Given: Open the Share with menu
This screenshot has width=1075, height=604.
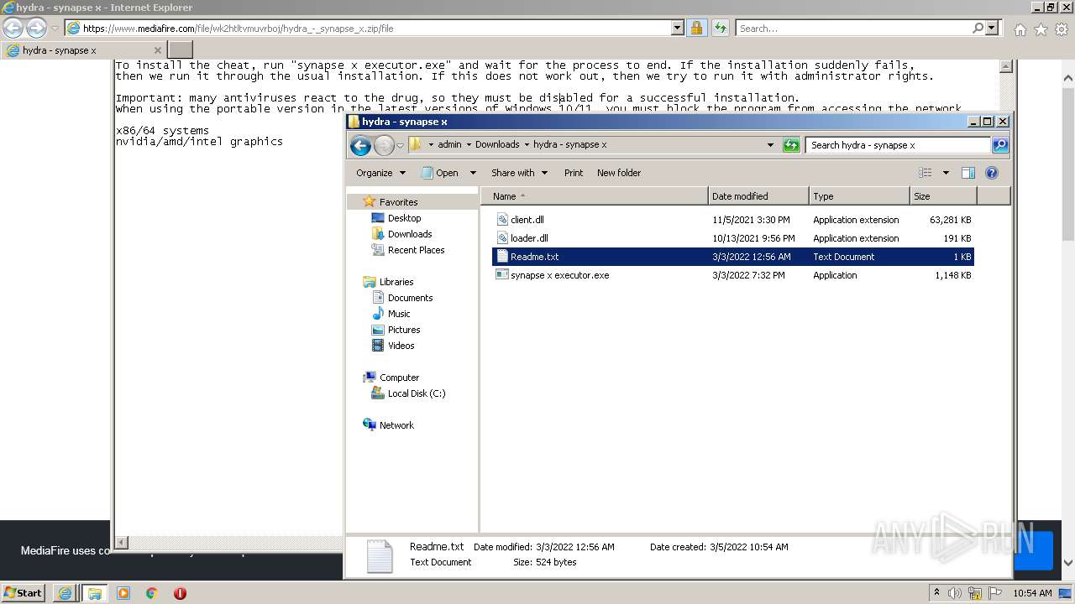Looking at the screenshot, I should click(519, 173).
